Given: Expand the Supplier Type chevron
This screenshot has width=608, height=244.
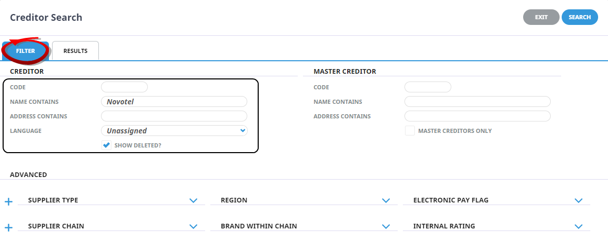Looking at the screenshot, I should pyautogui.click(x=194, y=200).
